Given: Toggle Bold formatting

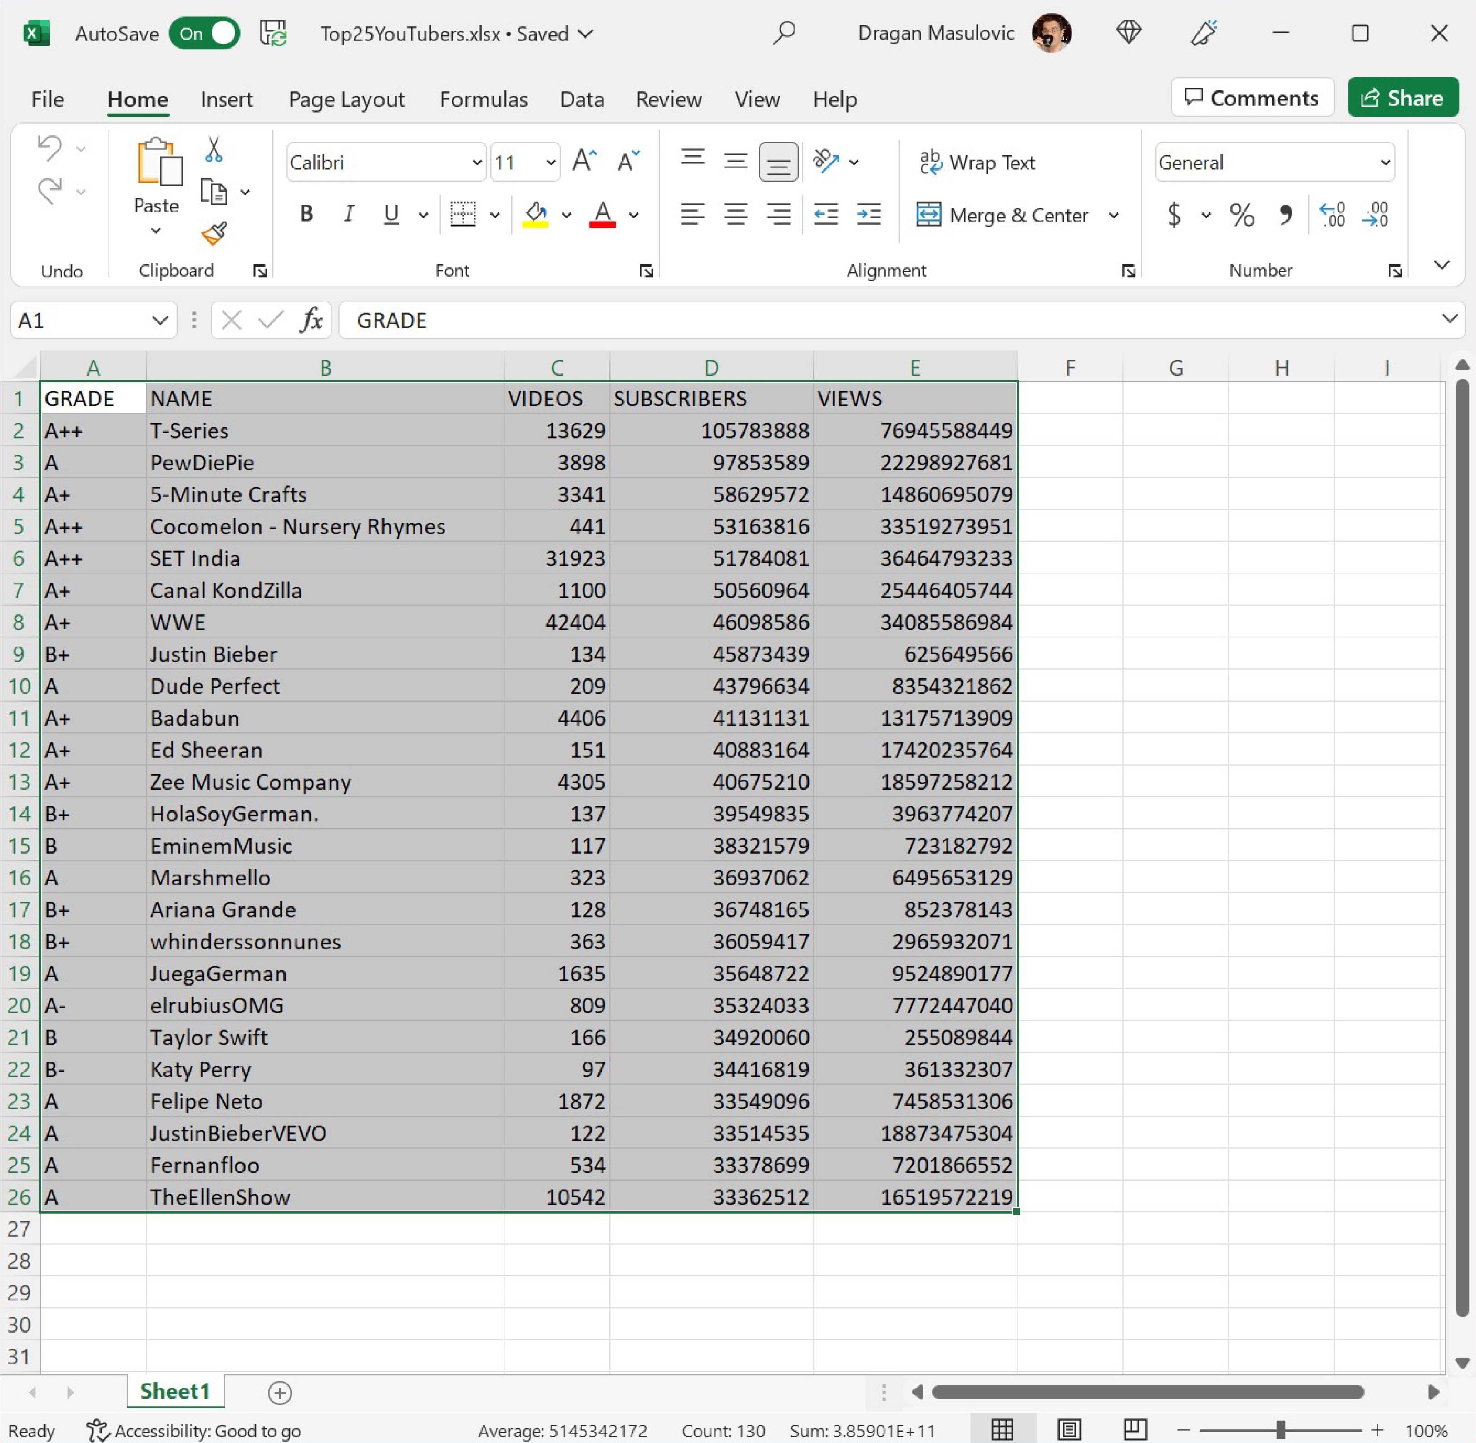Looking at the screenshot, I should (x=306, y=214).
